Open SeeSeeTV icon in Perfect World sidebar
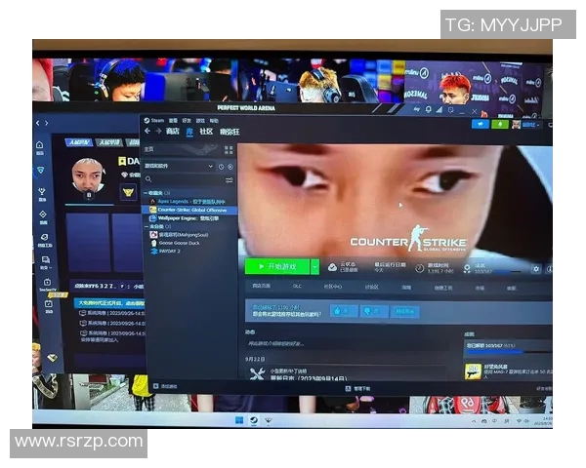The width and height of the screenshot is (586, 468). tap(47, 282)
